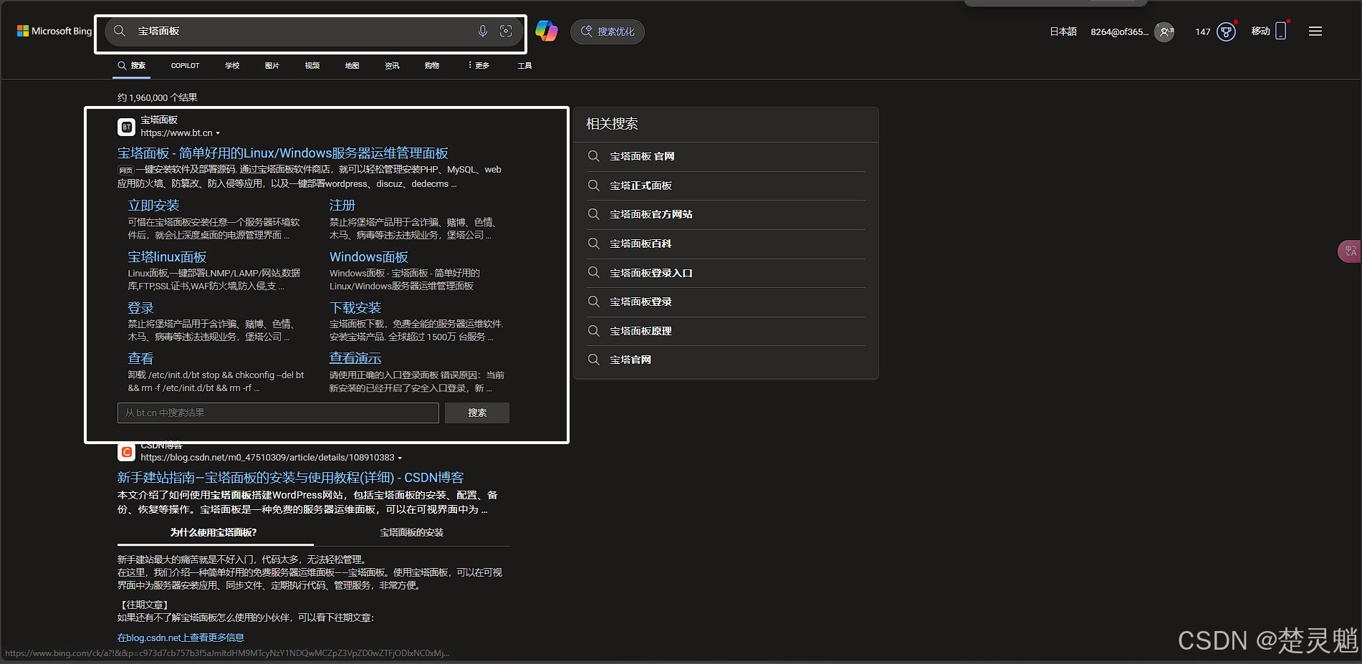1362x664 pixels.
Task: Expand dropdown arrow beside https://www.bt.cn
Action: pos(218,133)
